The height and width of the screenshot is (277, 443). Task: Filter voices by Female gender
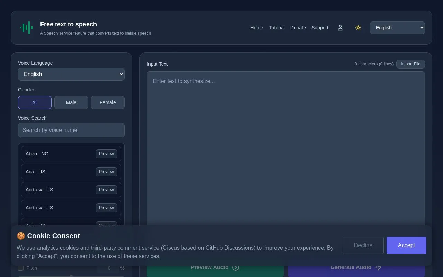click(x=108, y=102)
